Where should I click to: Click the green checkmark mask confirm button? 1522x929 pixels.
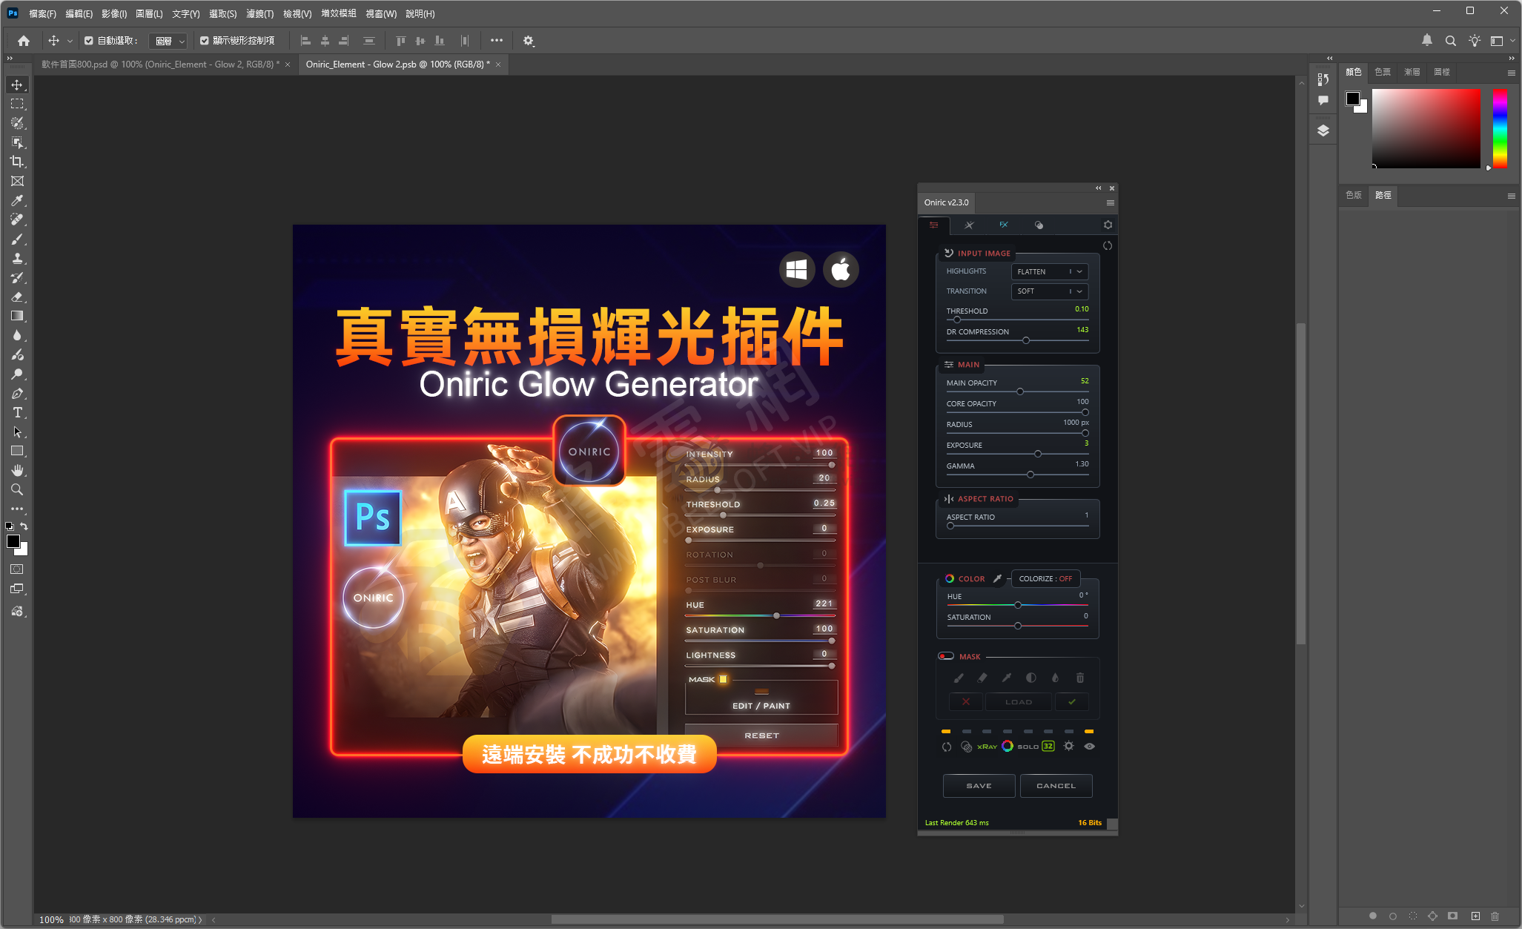1072,701
